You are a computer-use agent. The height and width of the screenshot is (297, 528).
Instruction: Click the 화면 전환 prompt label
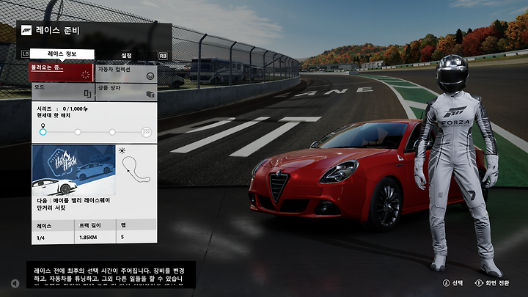pos(497,283)
